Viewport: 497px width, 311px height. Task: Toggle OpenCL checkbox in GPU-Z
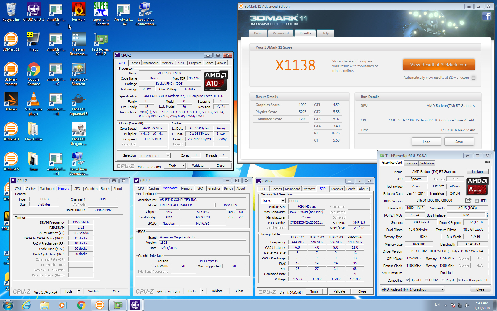(408, 280)
